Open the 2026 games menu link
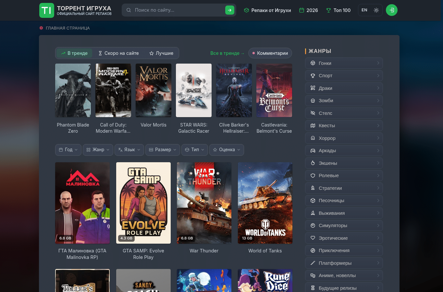The height and width of the screenshot is (292, 443). 308,10
